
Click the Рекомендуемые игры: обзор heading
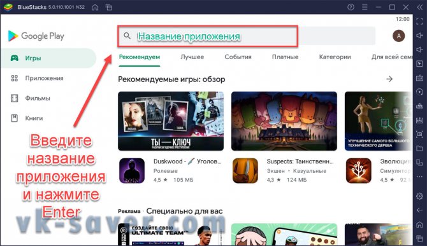pyautogui.click(x=171, y=79)
